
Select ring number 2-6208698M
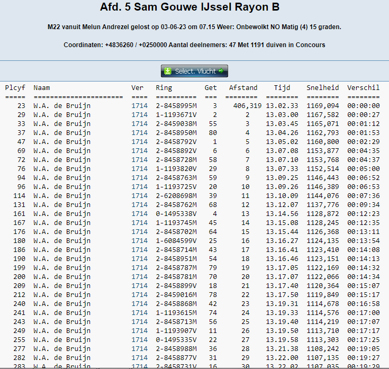point(176,196)
